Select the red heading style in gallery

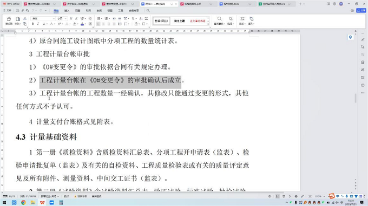(198, 21)
